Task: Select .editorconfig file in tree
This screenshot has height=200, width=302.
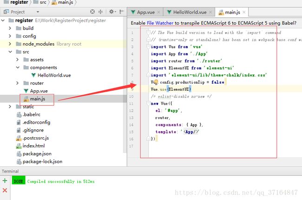Action: (36, 122)
